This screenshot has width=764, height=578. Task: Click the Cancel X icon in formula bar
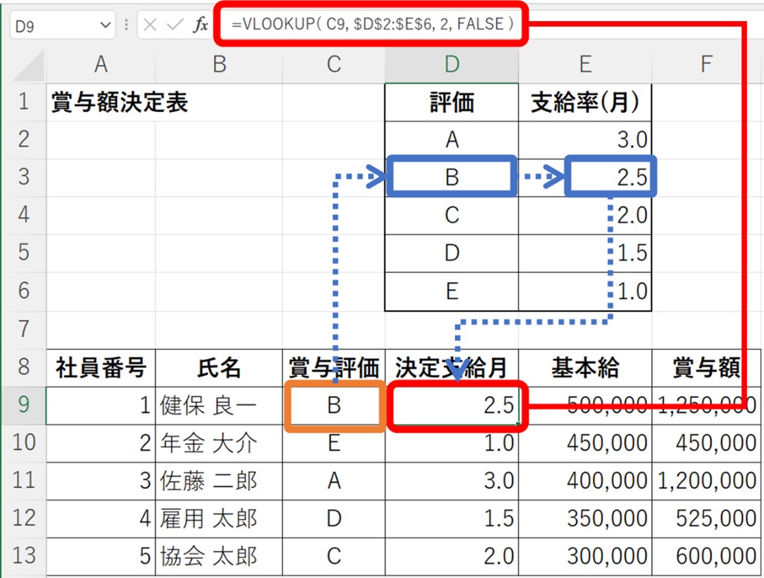[x=150, y=25]
